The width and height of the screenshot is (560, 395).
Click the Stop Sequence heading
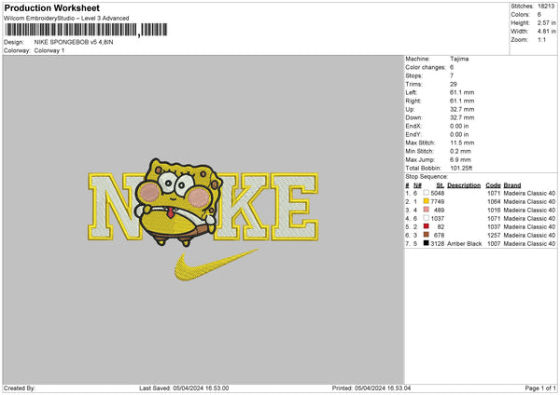click(x=427, y=177)
